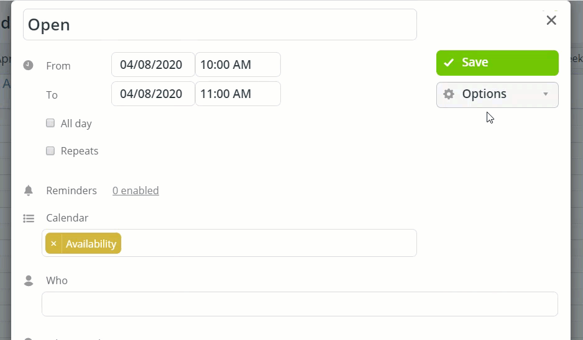Click the person icon beside Who
Image resolution: width=583 pixels, height=340 pixels.
(29, 281)
